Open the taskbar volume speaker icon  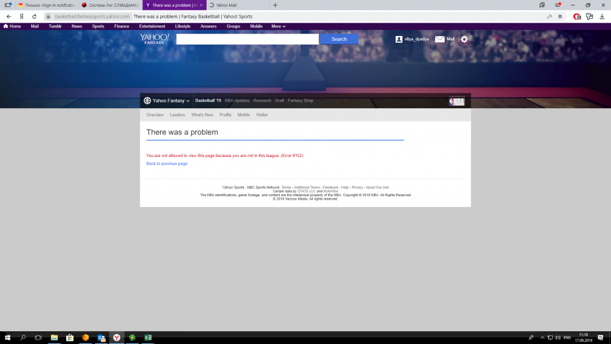558,337
